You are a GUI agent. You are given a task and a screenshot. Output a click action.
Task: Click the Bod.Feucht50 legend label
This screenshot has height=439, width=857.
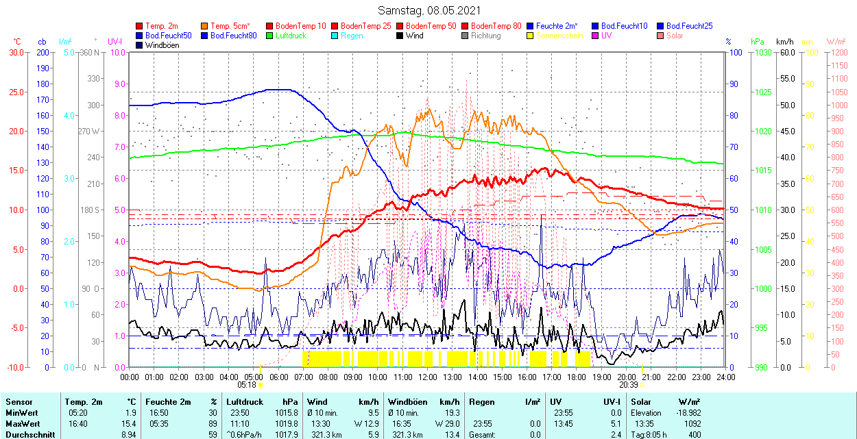(x=169, y=36)
